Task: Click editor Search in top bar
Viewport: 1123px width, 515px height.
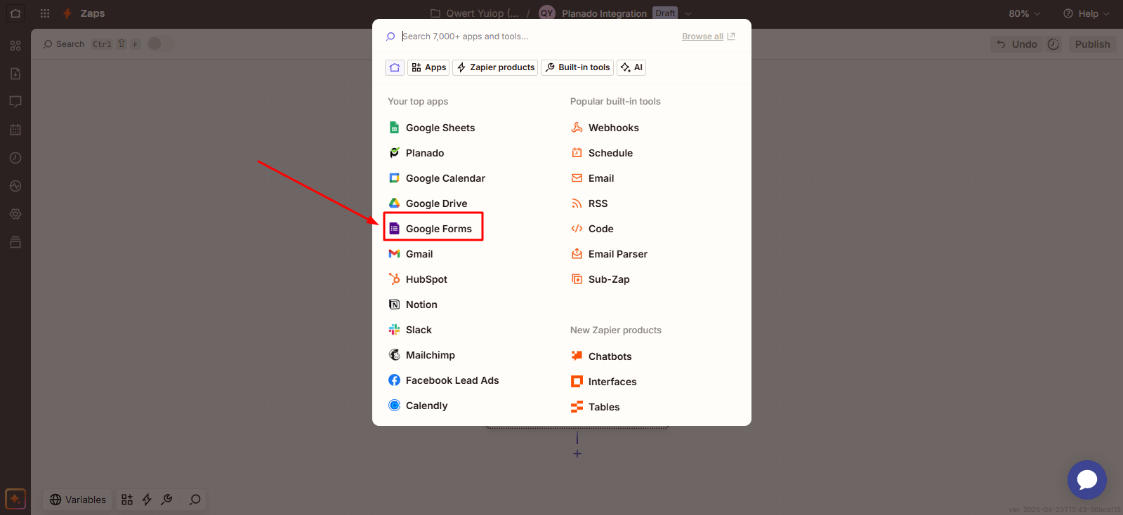Action: click(63, 44)
